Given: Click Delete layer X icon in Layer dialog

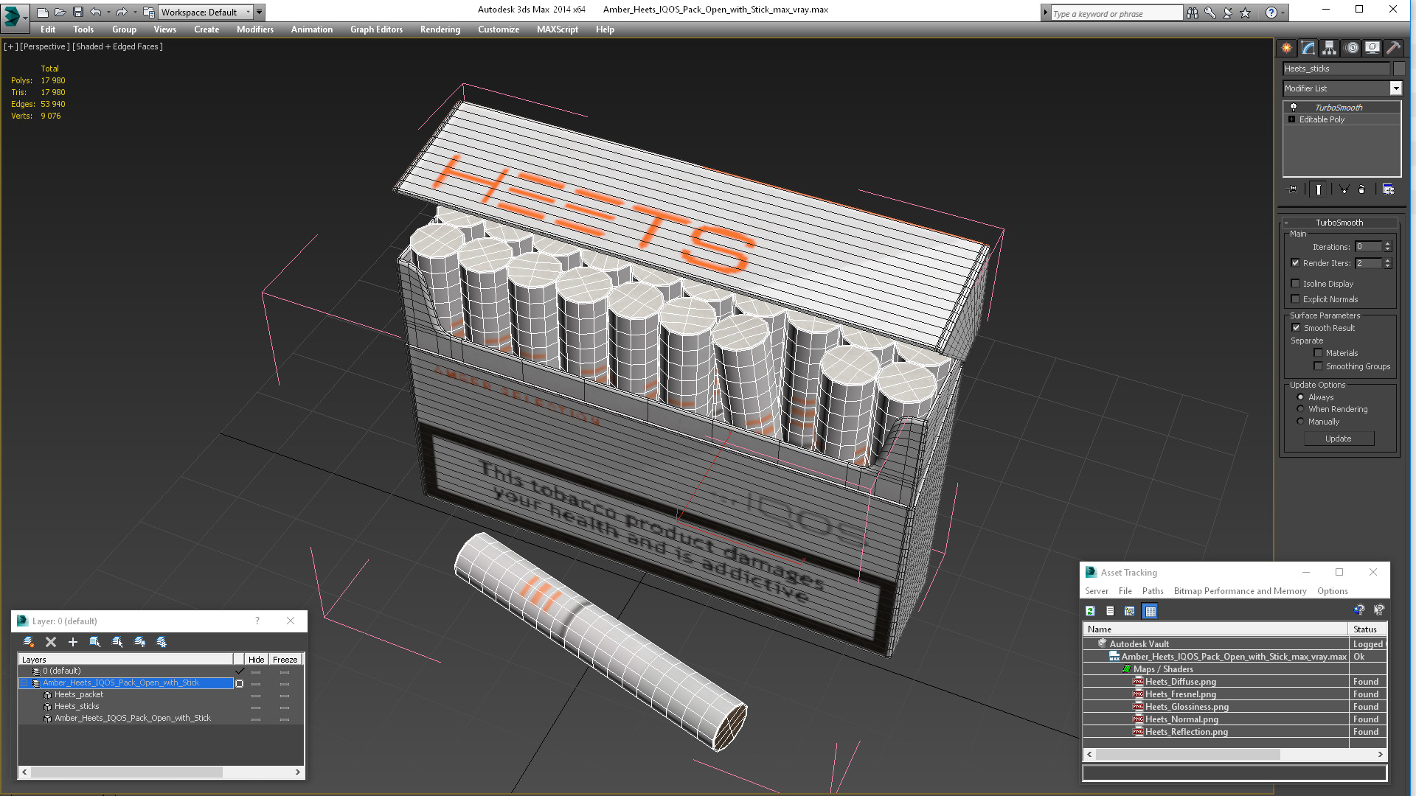Looking at the screenshot, I should 51,642.
